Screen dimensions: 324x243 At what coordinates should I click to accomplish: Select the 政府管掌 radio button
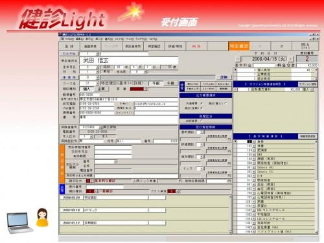(202, 121)
